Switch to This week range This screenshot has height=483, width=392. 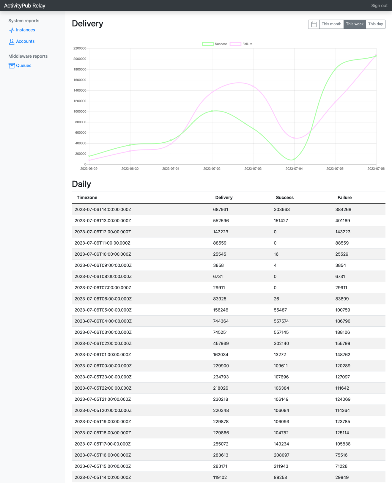tap(355, 24)
